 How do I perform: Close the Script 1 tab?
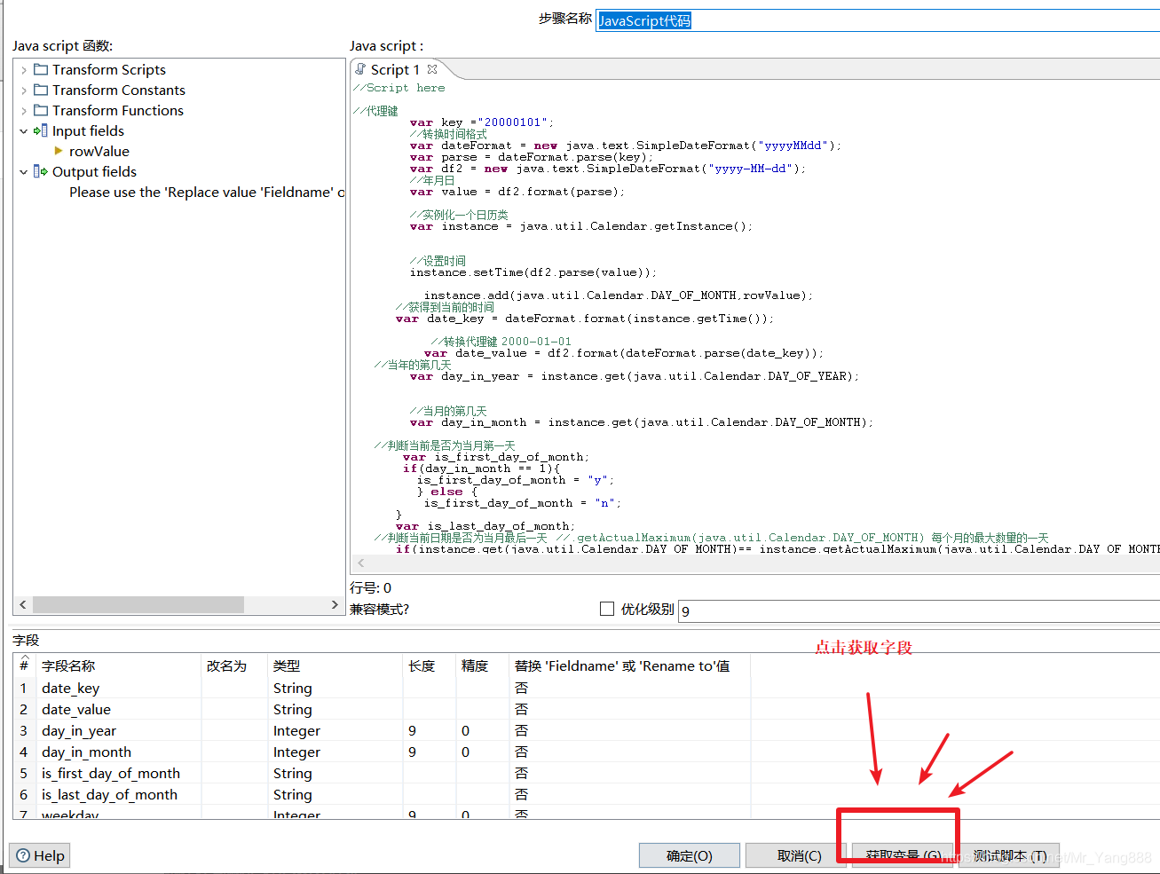(x=432, y=69)
